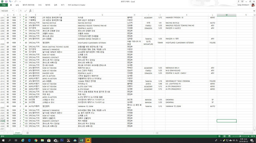The image size is (256, 143).
Task: Click the 90% zoom level text
Action: click(253, 136)
